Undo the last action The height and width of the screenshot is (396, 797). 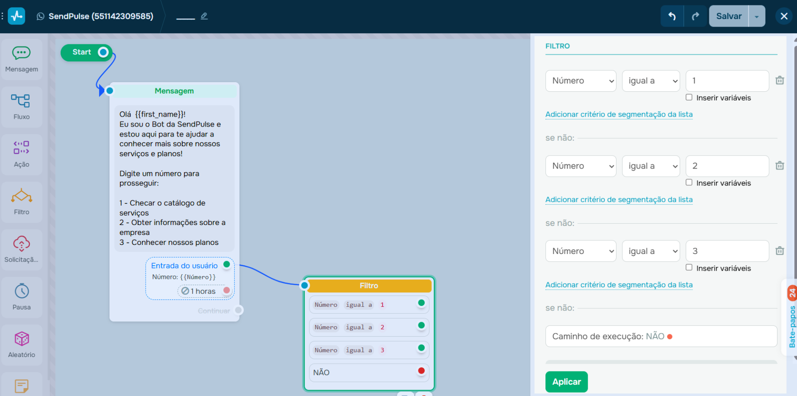[x=672, y=16]
